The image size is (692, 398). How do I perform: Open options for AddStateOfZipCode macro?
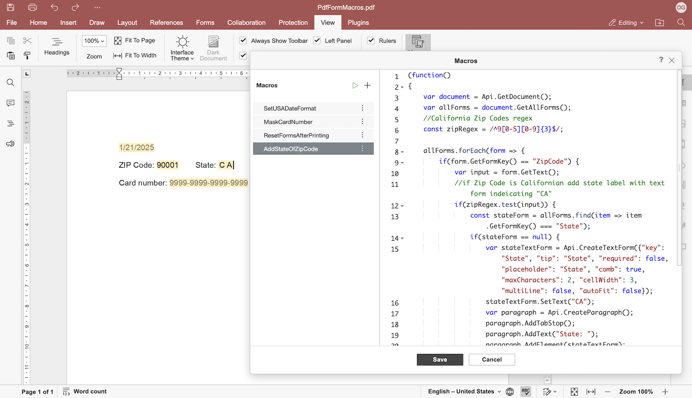(362, 149)
